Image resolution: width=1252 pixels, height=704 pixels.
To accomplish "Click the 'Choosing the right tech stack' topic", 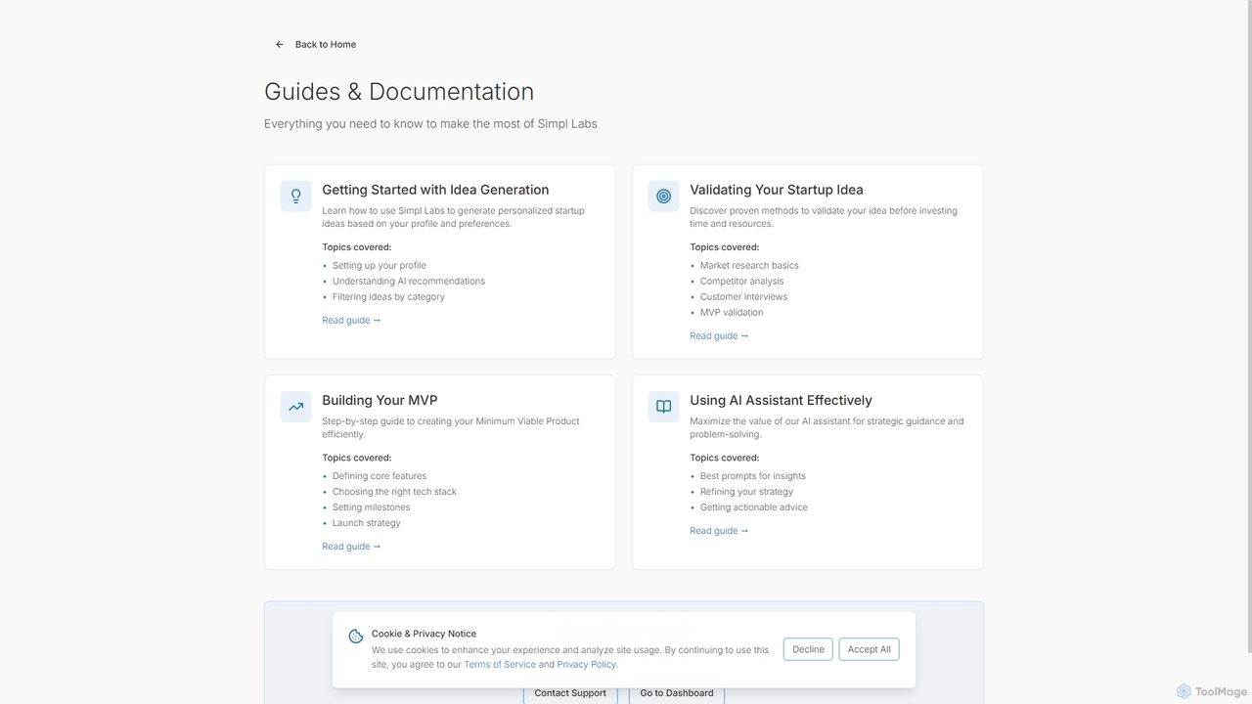I will coord(394,492).
